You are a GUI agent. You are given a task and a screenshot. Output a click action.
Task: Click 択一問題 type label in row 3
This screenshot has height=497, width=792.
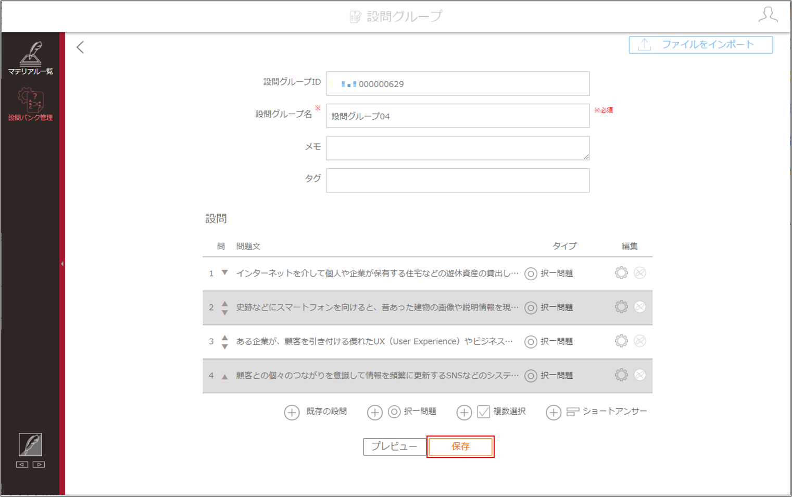pos(557,341)
